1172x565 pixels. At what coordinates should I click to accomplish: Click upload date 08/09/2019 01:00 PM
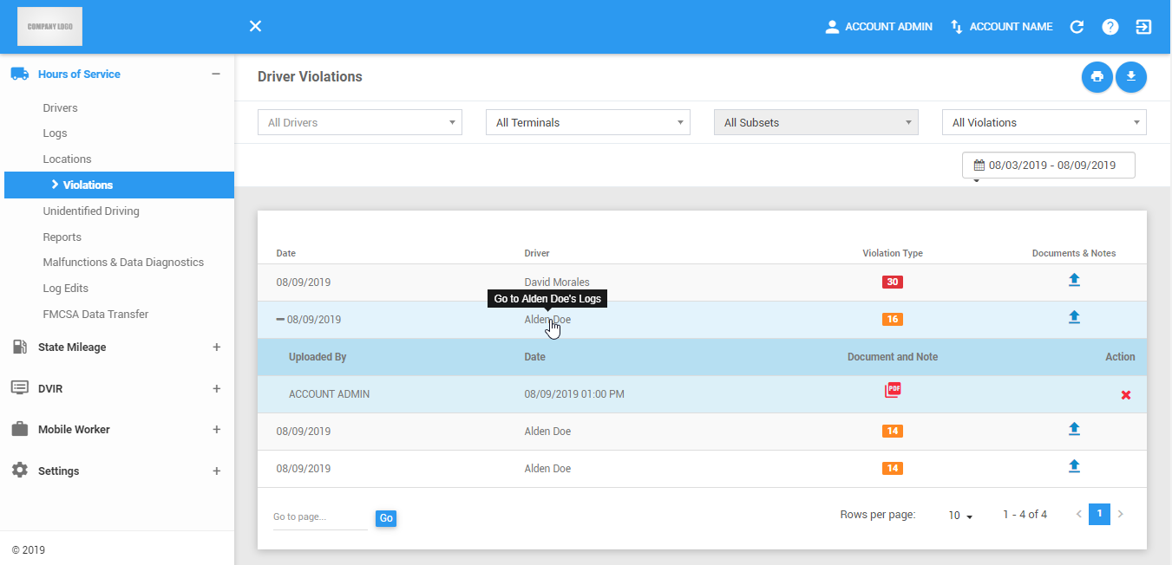[574, 394]
